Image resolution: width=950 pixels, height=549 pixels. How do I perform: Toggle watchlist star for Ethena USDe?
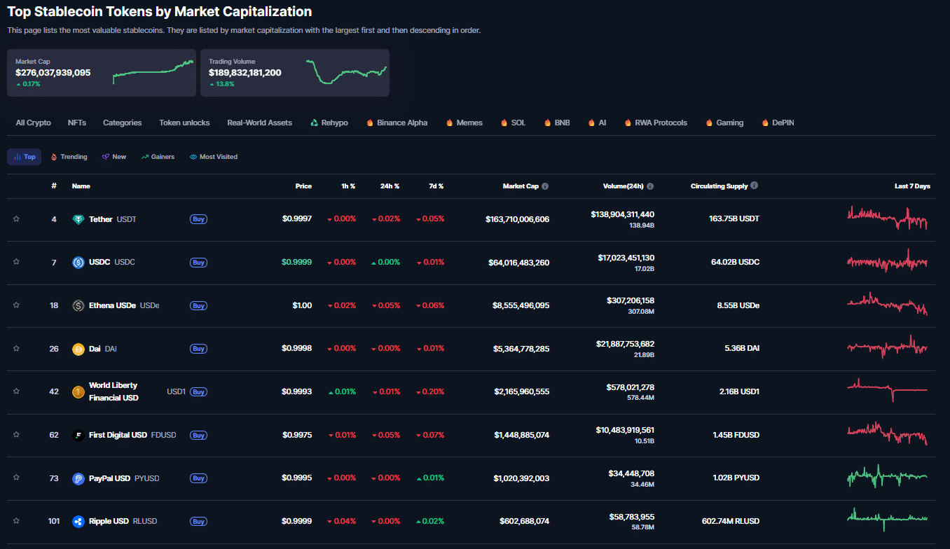pyautogui.click(x=16, y=305)
